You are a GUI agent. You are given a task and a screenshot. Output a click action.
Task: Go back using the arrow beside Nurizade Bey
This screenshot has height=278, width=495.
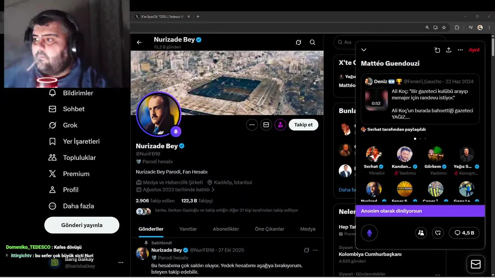click(x=139, y=42)
